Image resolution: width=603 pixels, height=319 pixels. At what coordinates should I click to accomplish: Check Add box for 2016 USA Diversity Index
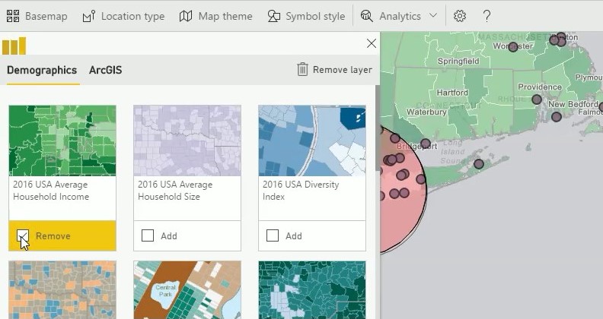[x=273, y=236]
